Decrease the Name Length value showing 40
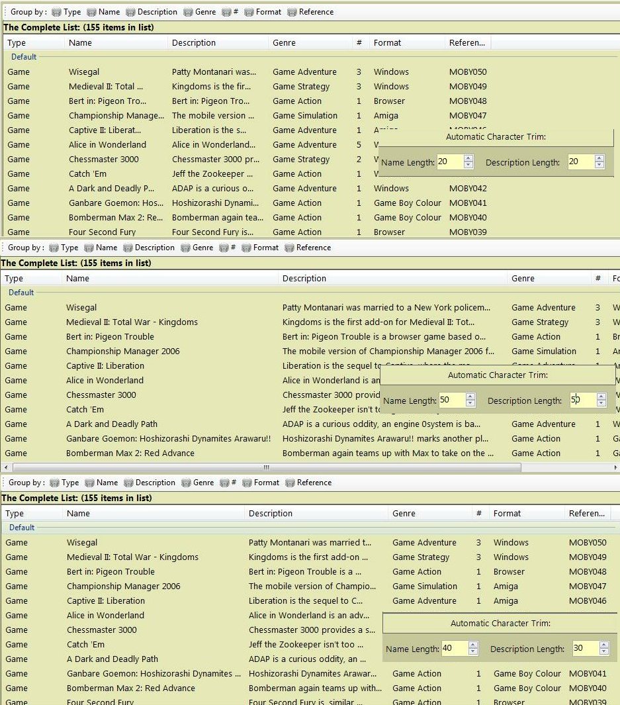Image resolution: width=620 pixels, height=705 pixels. click(472, 652)
